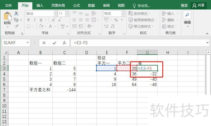Click the Decrease Indent icon
The image size is (211, 126).
75,26
